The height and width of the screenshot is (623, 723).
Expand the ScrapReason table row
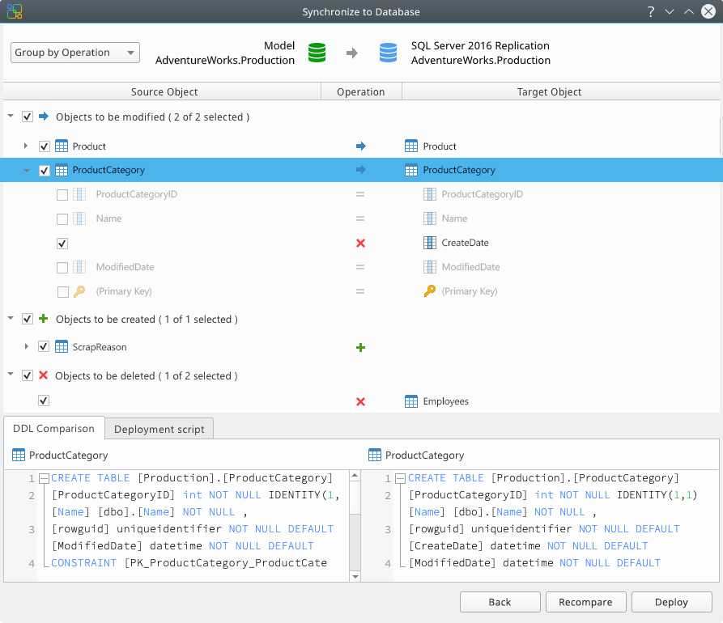tap(26, 346)
